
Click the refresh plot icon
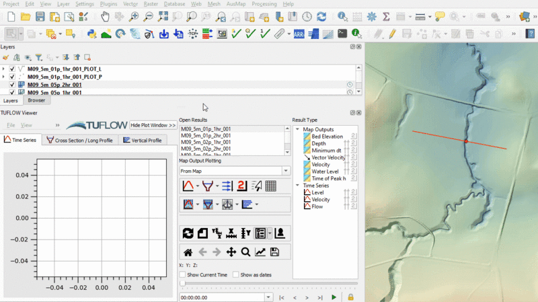[188, 233]
